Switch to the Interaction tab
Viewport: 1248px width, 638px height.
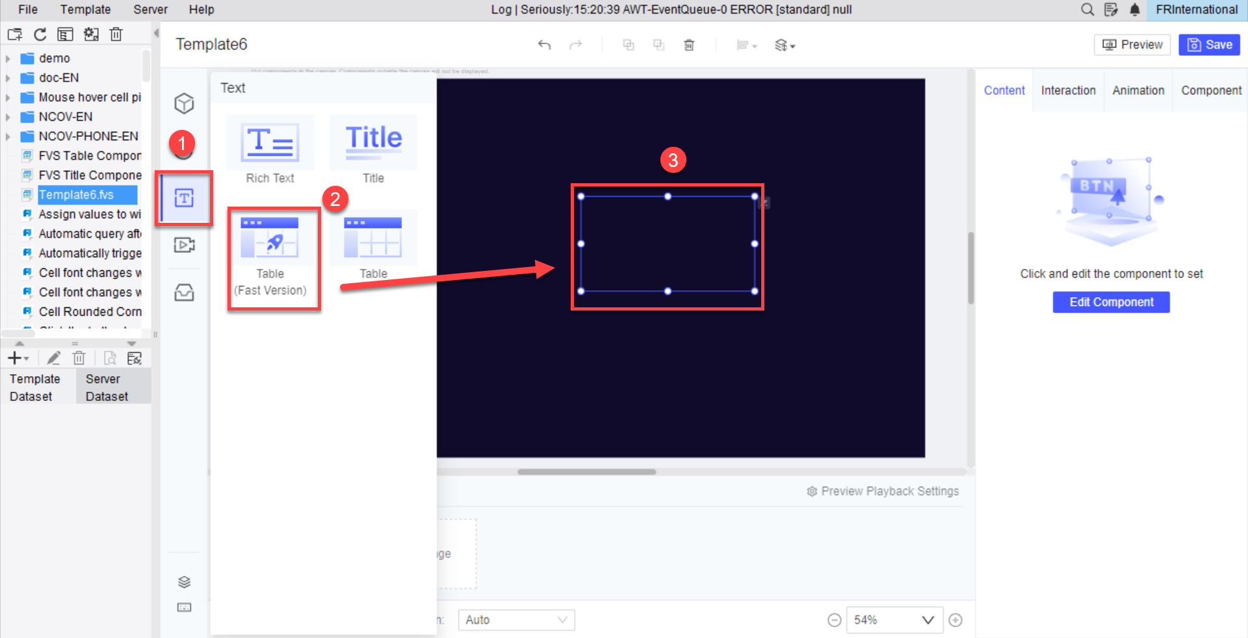(1068, 91)
